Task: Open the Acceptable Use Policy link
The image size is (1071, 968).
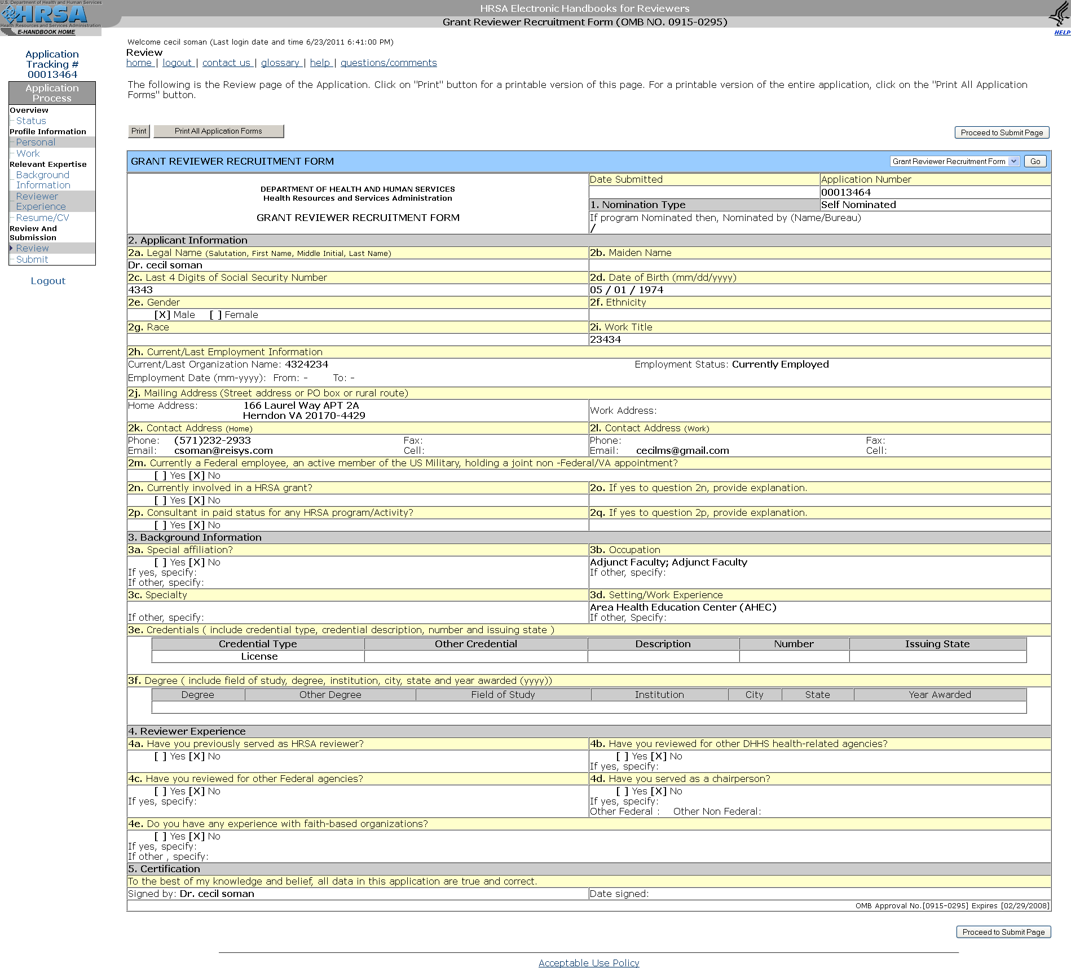Action: (589, 963)
